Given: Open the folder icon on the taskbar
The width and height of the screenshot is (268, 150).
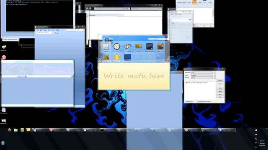Looking at the screenshot, I should point(16,130).
